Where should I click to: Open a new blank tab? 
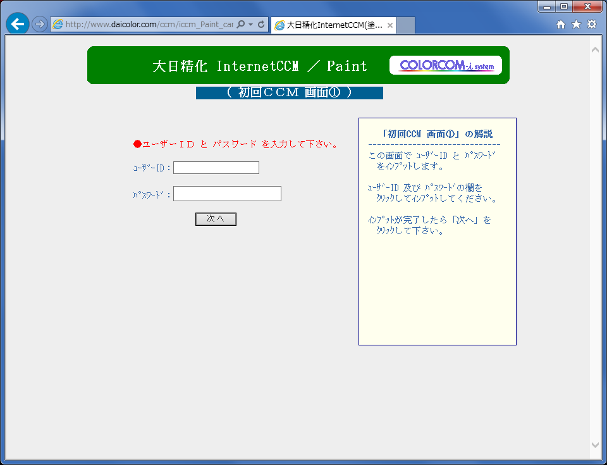pos(406,25)
